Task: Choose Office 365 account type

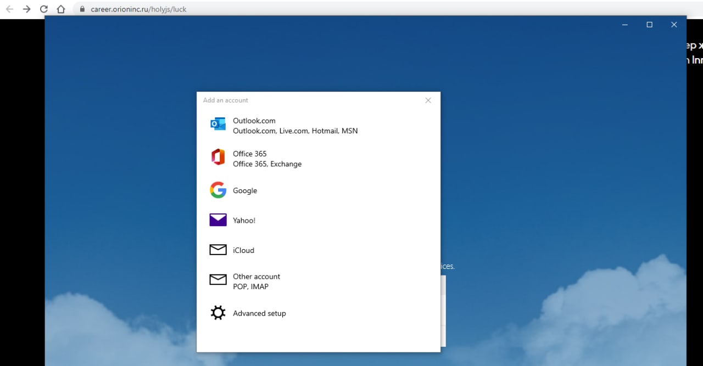Action: coord(319,158)
